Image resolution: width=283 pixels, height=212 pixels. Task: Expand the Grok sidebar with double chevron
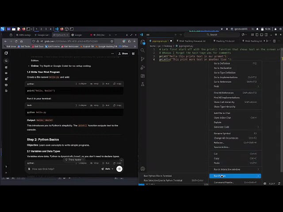pyautogui.click(x=6, y=173)
